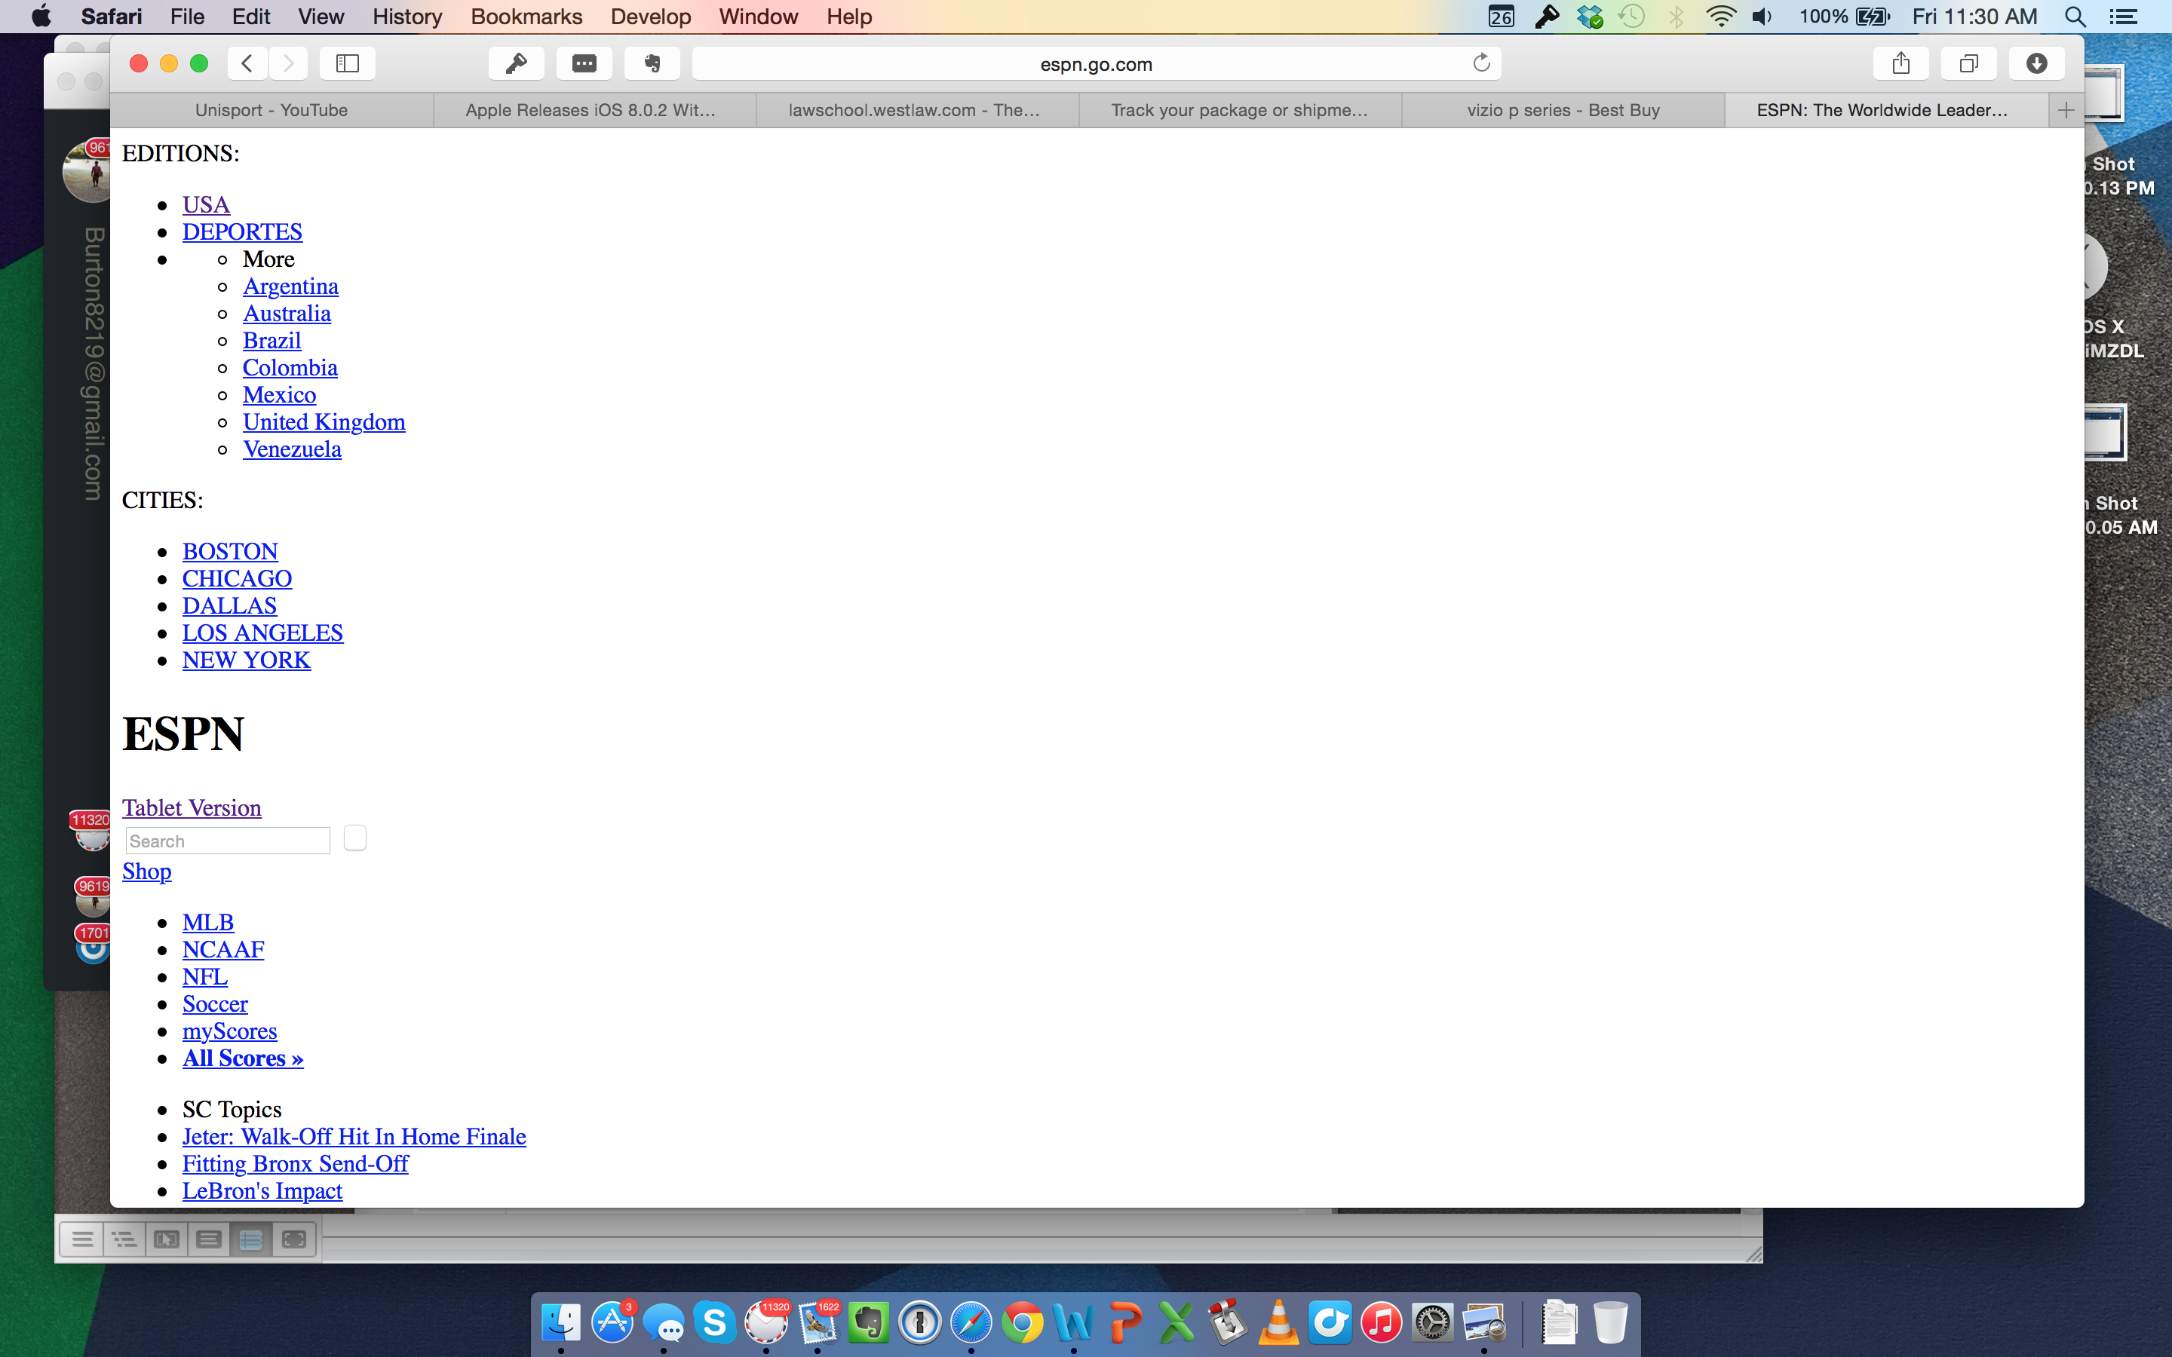2172x1357 pixels.
Task: Open the LeBron's Impact link
Action: coord(262,1191)
